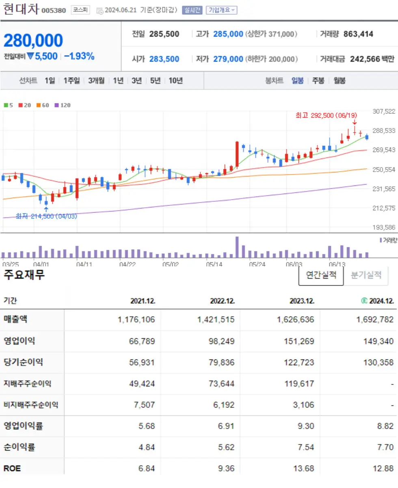Select the 3개월 line chart period

97,81
